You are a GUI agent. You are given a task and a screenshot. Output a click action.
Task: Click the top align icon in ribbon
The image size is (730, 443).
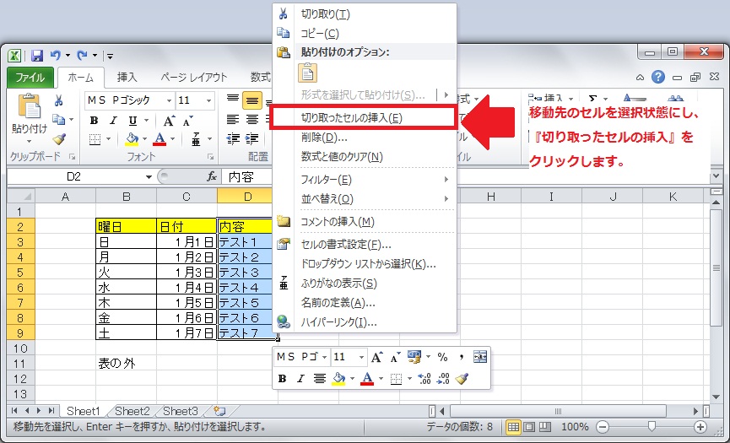click(x=233, y=100)
